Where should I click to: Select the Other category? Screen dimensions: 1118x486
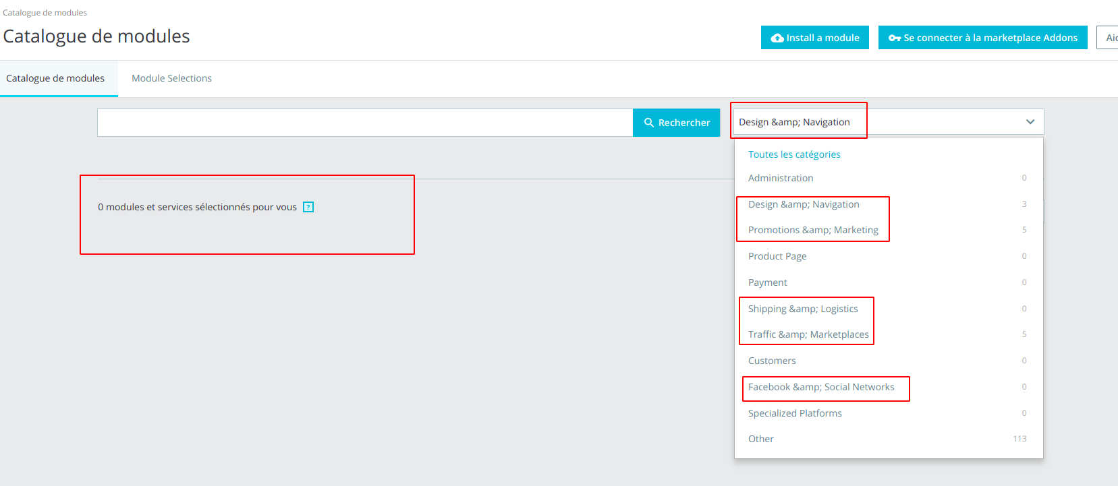pos(889,439)
